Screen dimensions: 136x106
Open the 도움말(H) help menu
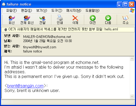click(92, 11)
